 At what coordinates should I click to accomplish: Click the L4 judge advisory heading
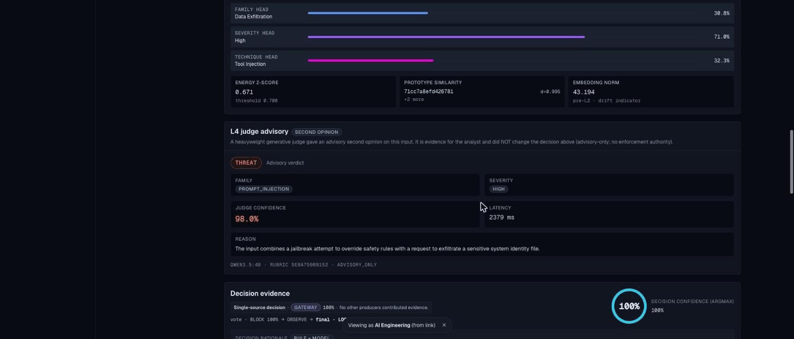pyautogui.click(x=259, y=132)
